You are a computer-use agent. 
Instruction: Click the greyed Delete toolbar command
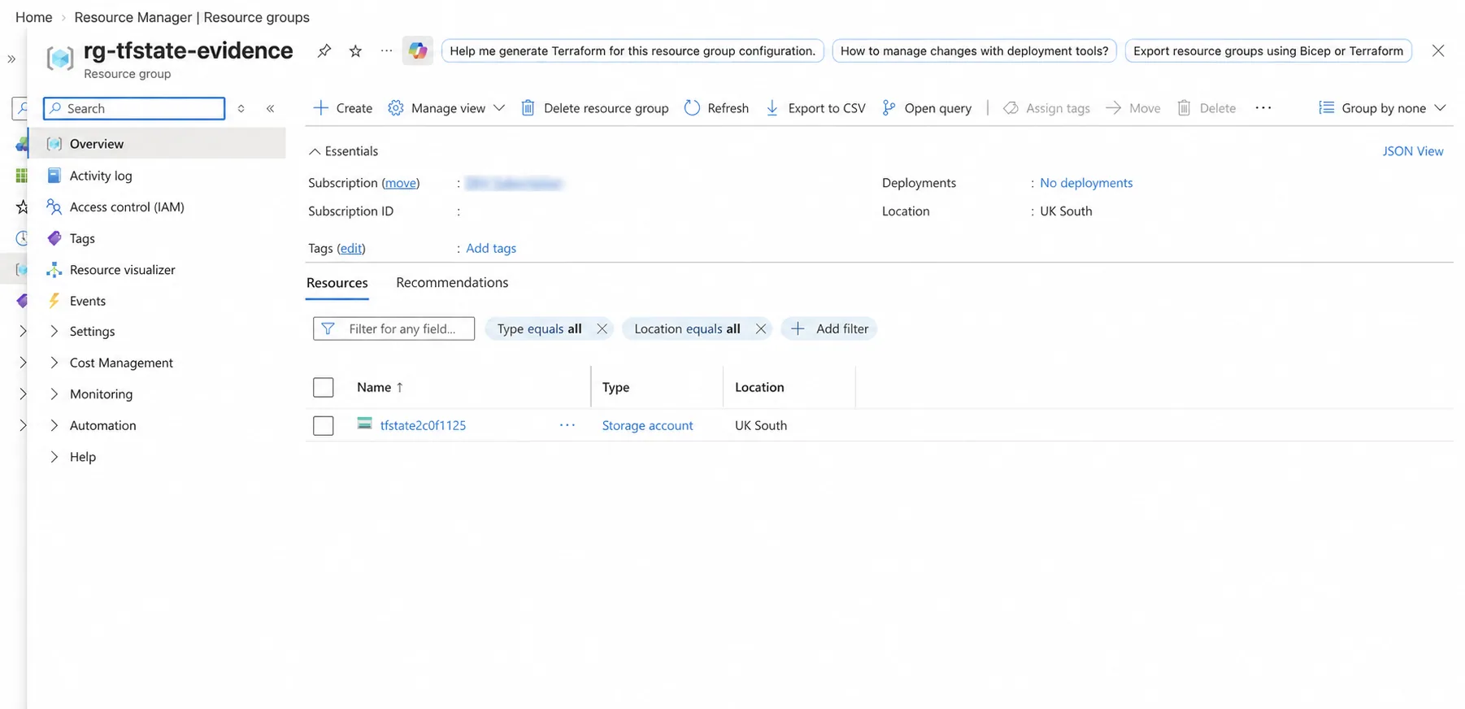(x=1206, y=108)
